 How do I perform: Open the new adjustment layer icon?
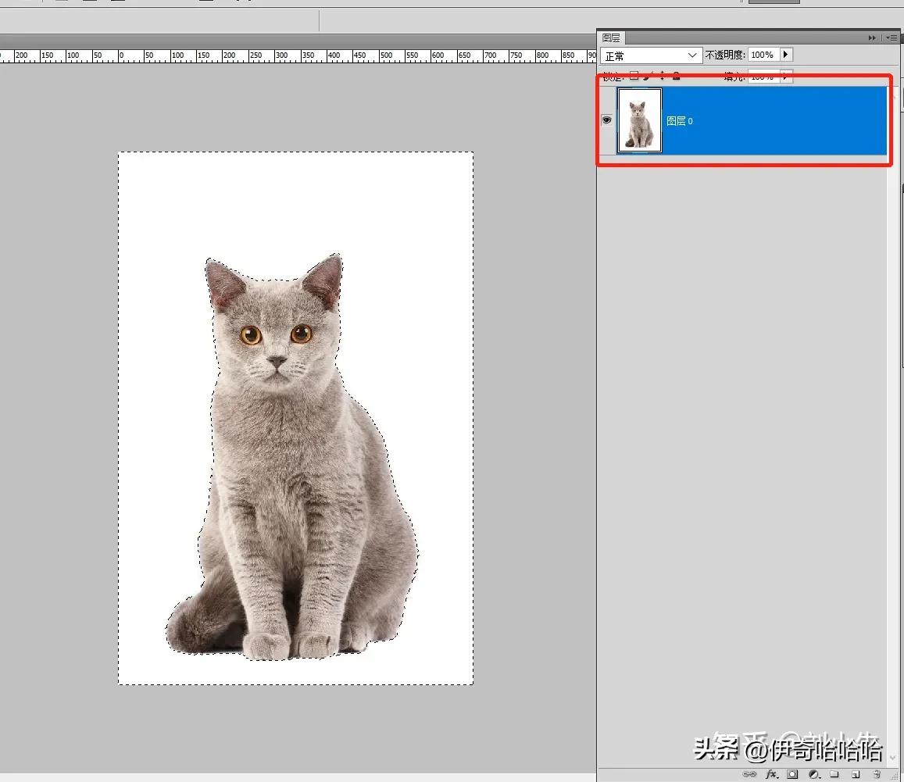814,774
